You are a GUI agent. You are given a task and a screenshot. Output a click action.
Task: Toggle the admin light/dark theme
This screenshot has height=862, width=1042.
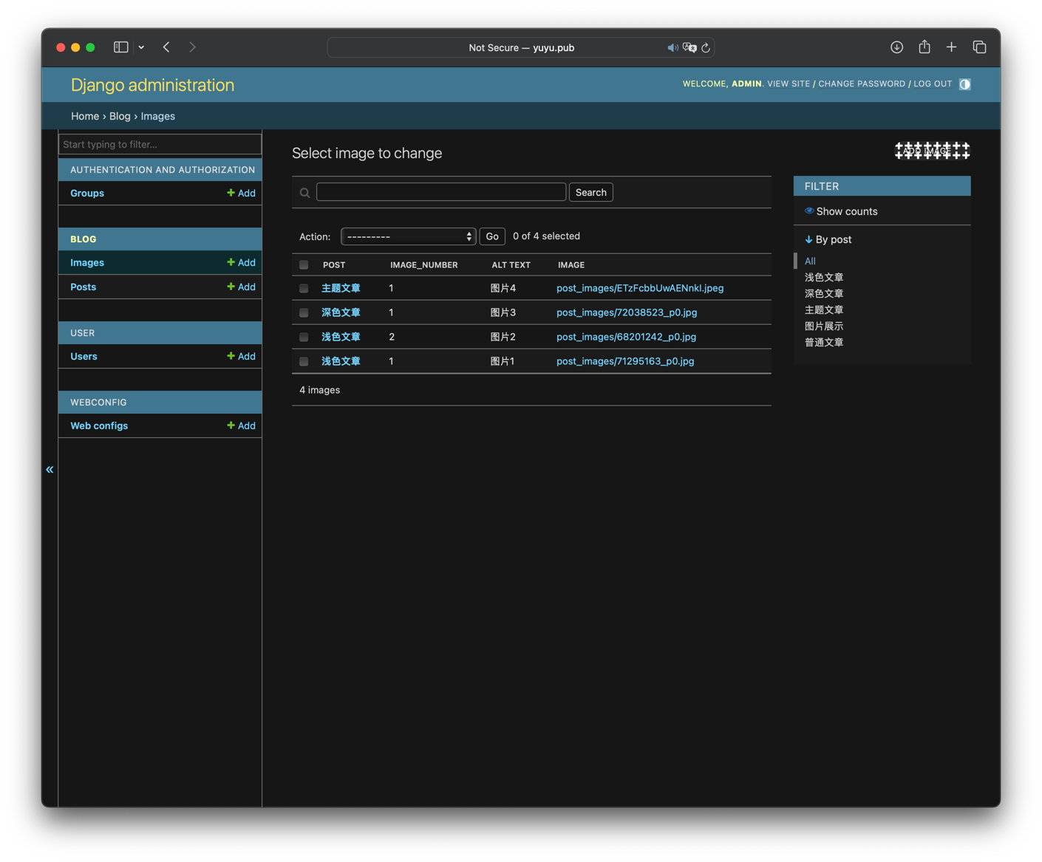point(965,84)
